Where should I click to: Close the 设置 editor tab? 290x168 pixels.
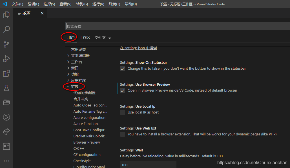tap(42, 13)
